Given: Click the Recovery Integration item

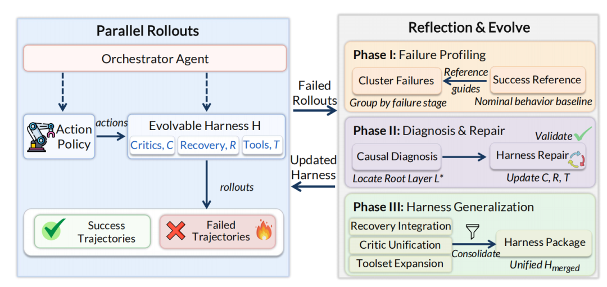Looking at the screenshot, I should (400, 226).
